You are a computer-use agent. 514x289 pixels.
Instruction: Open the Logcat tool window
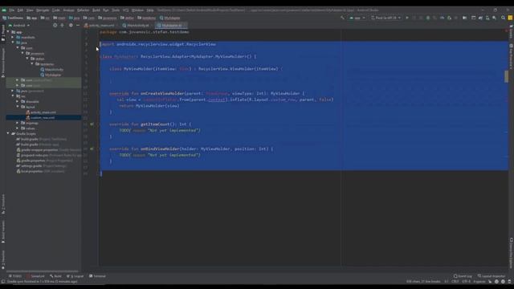(x=75, y=276)
